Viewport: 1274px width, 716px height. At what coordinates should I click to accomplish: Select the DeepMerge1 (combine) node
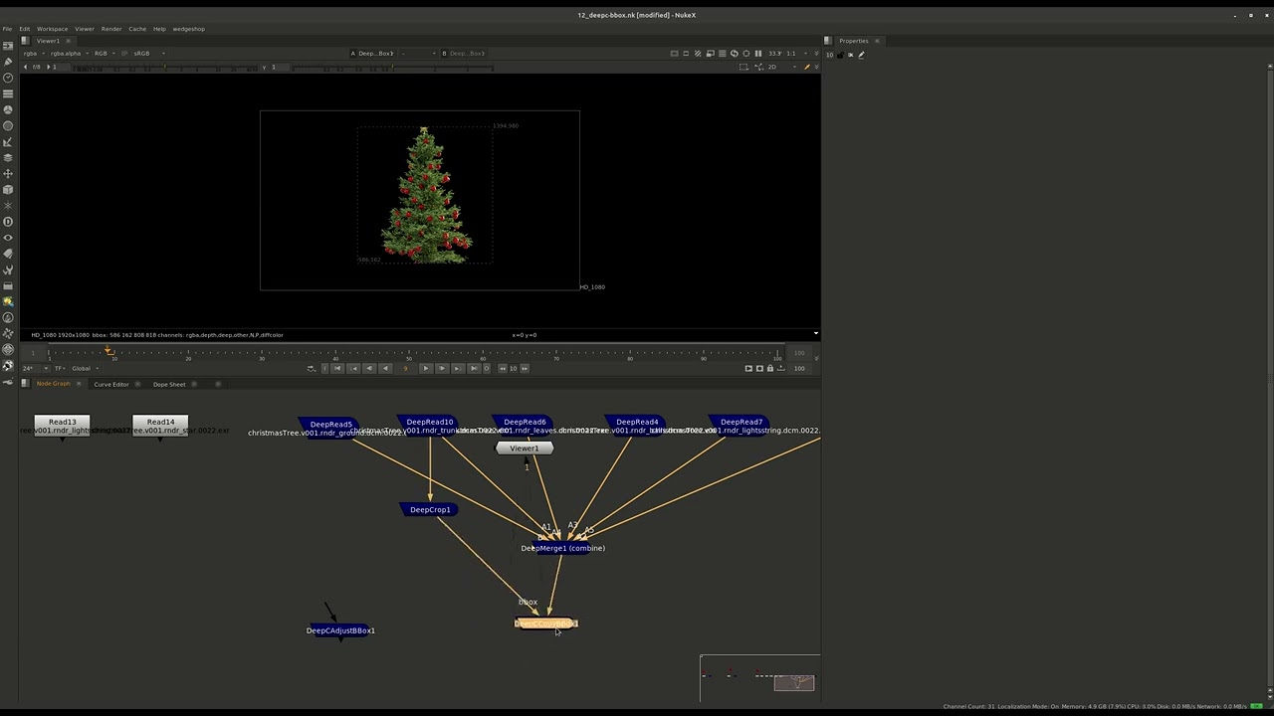(563, 548)
